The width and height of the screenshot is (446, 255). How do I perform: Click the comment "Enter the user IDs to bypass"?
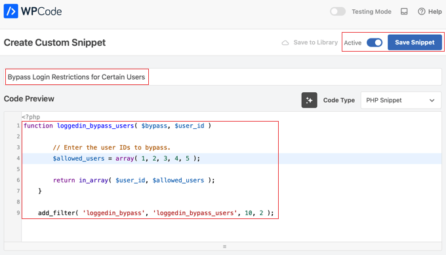111,148
